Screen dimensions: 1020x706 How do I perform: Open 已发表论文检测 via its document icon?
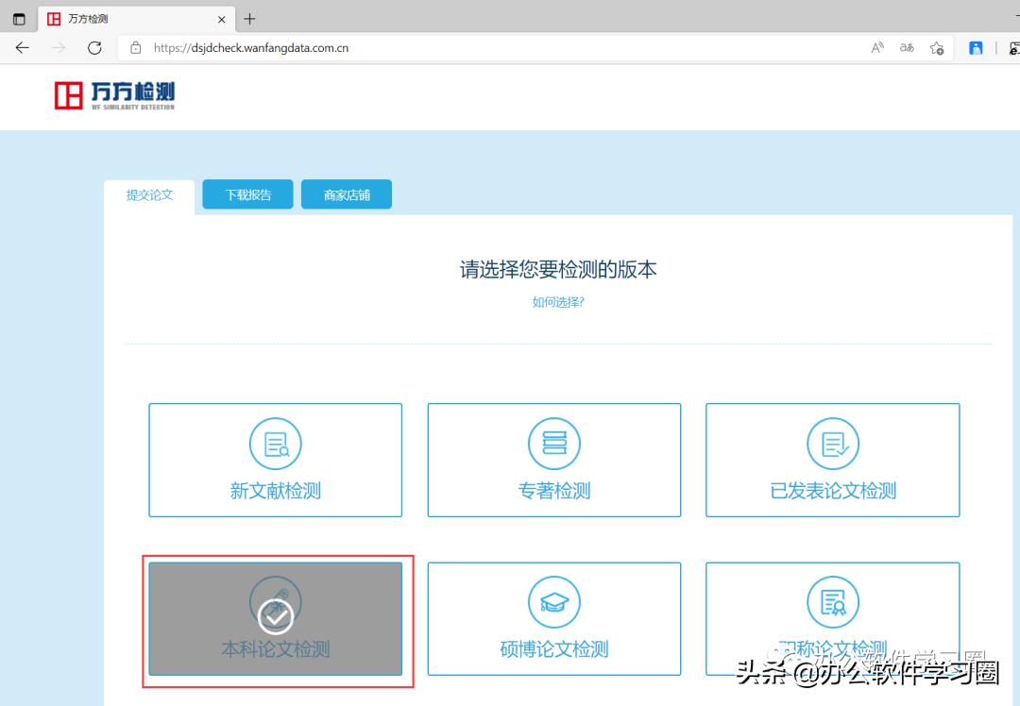pos(832,443)
